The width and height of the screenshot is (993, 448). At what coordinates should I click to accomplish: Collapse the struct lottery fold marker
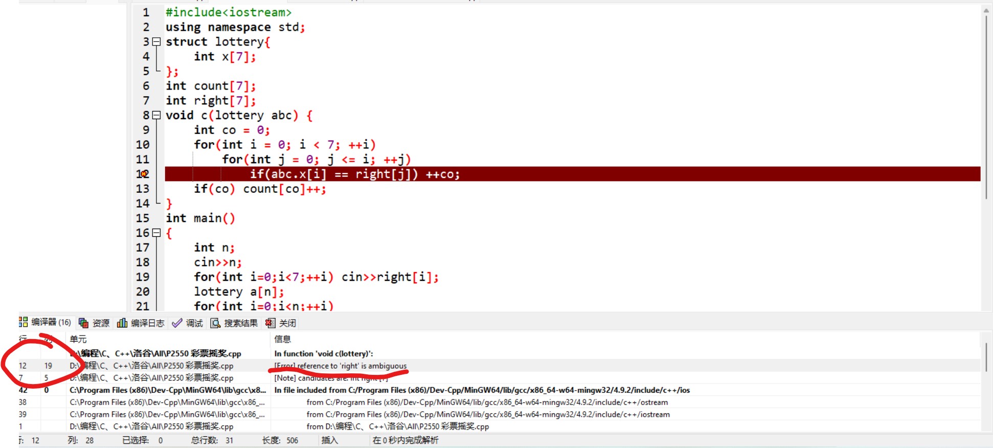[156, 42]
